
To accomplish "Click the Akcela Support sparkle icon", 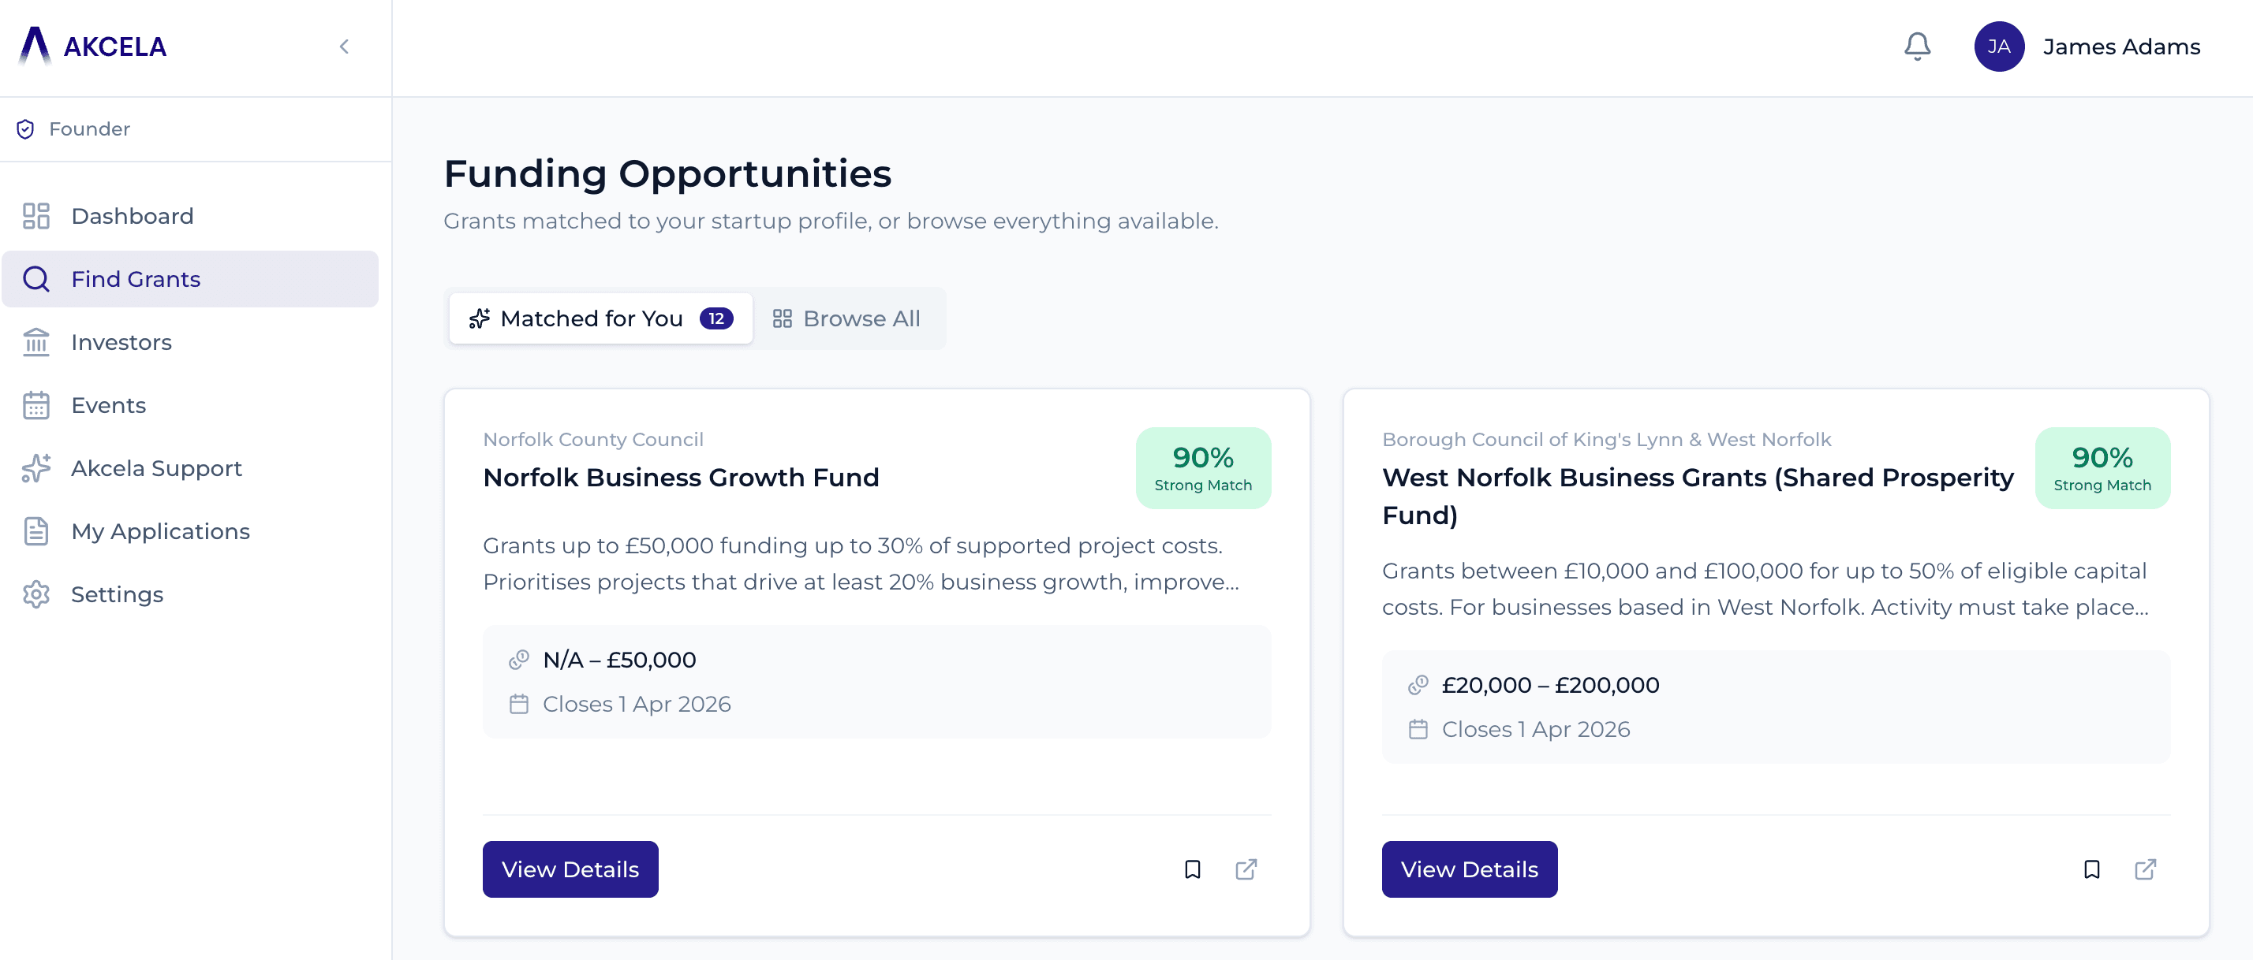I will click(x=35, y=468).
